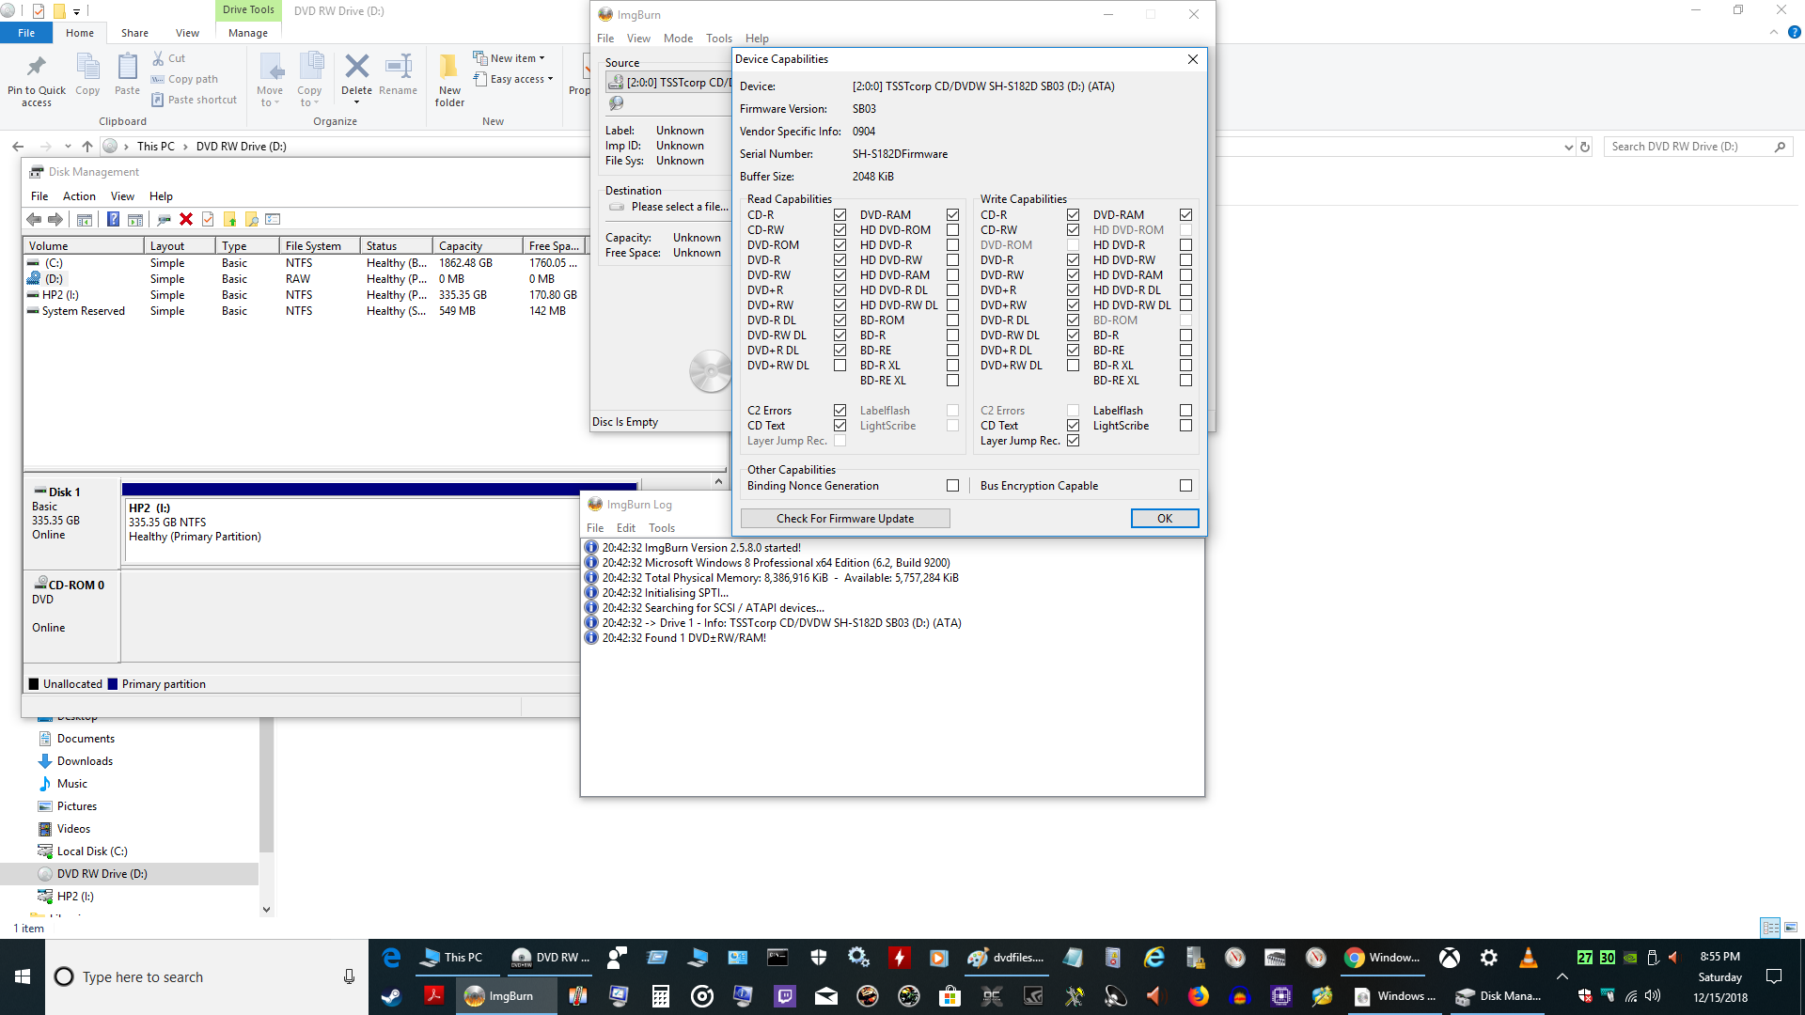This screenshot has width=1805, height=1015.
Task: Click the connect drive icon in Disk Management toolbar
Action: tap(164, 219)
